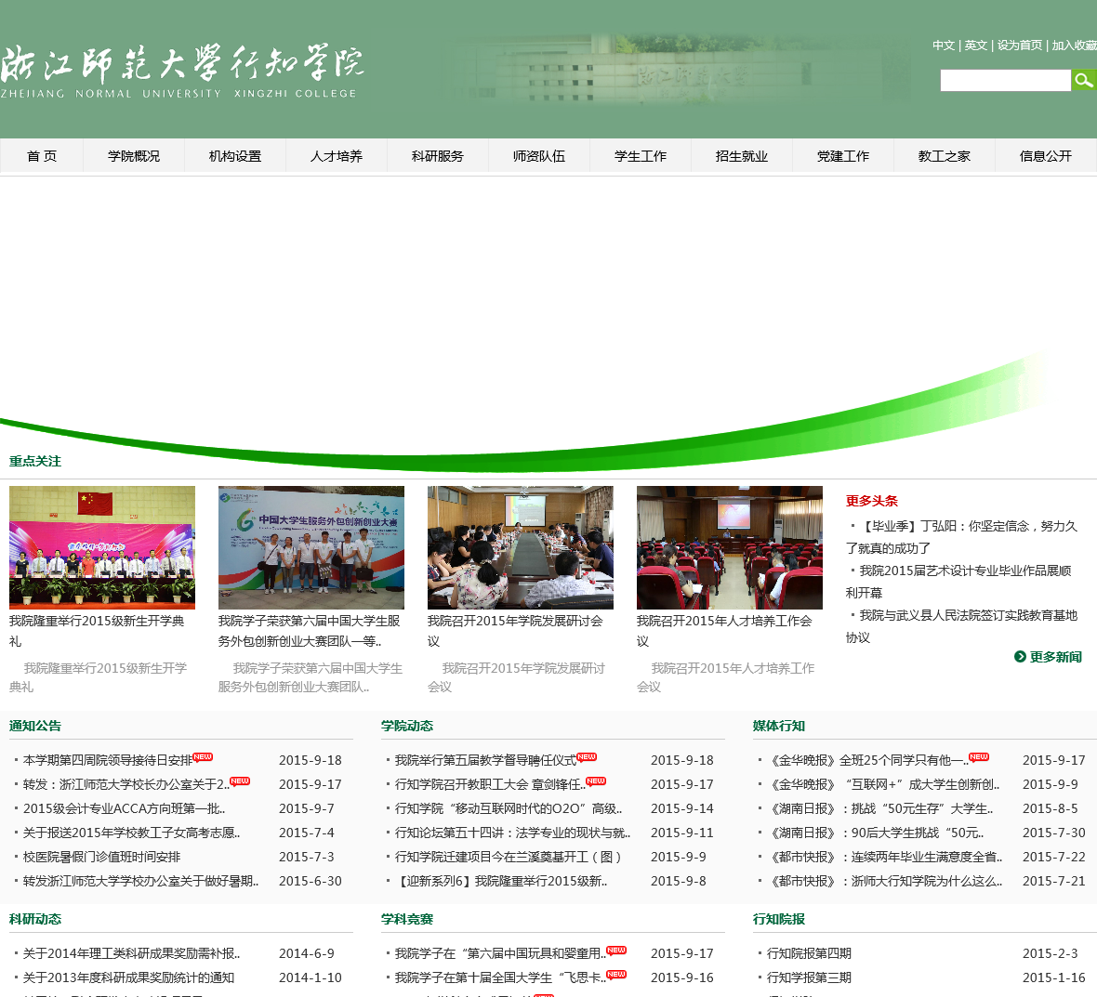Screen dimensions: 1097x997
Task: Click the college logo banner title
Action: [x=182, y=72]
